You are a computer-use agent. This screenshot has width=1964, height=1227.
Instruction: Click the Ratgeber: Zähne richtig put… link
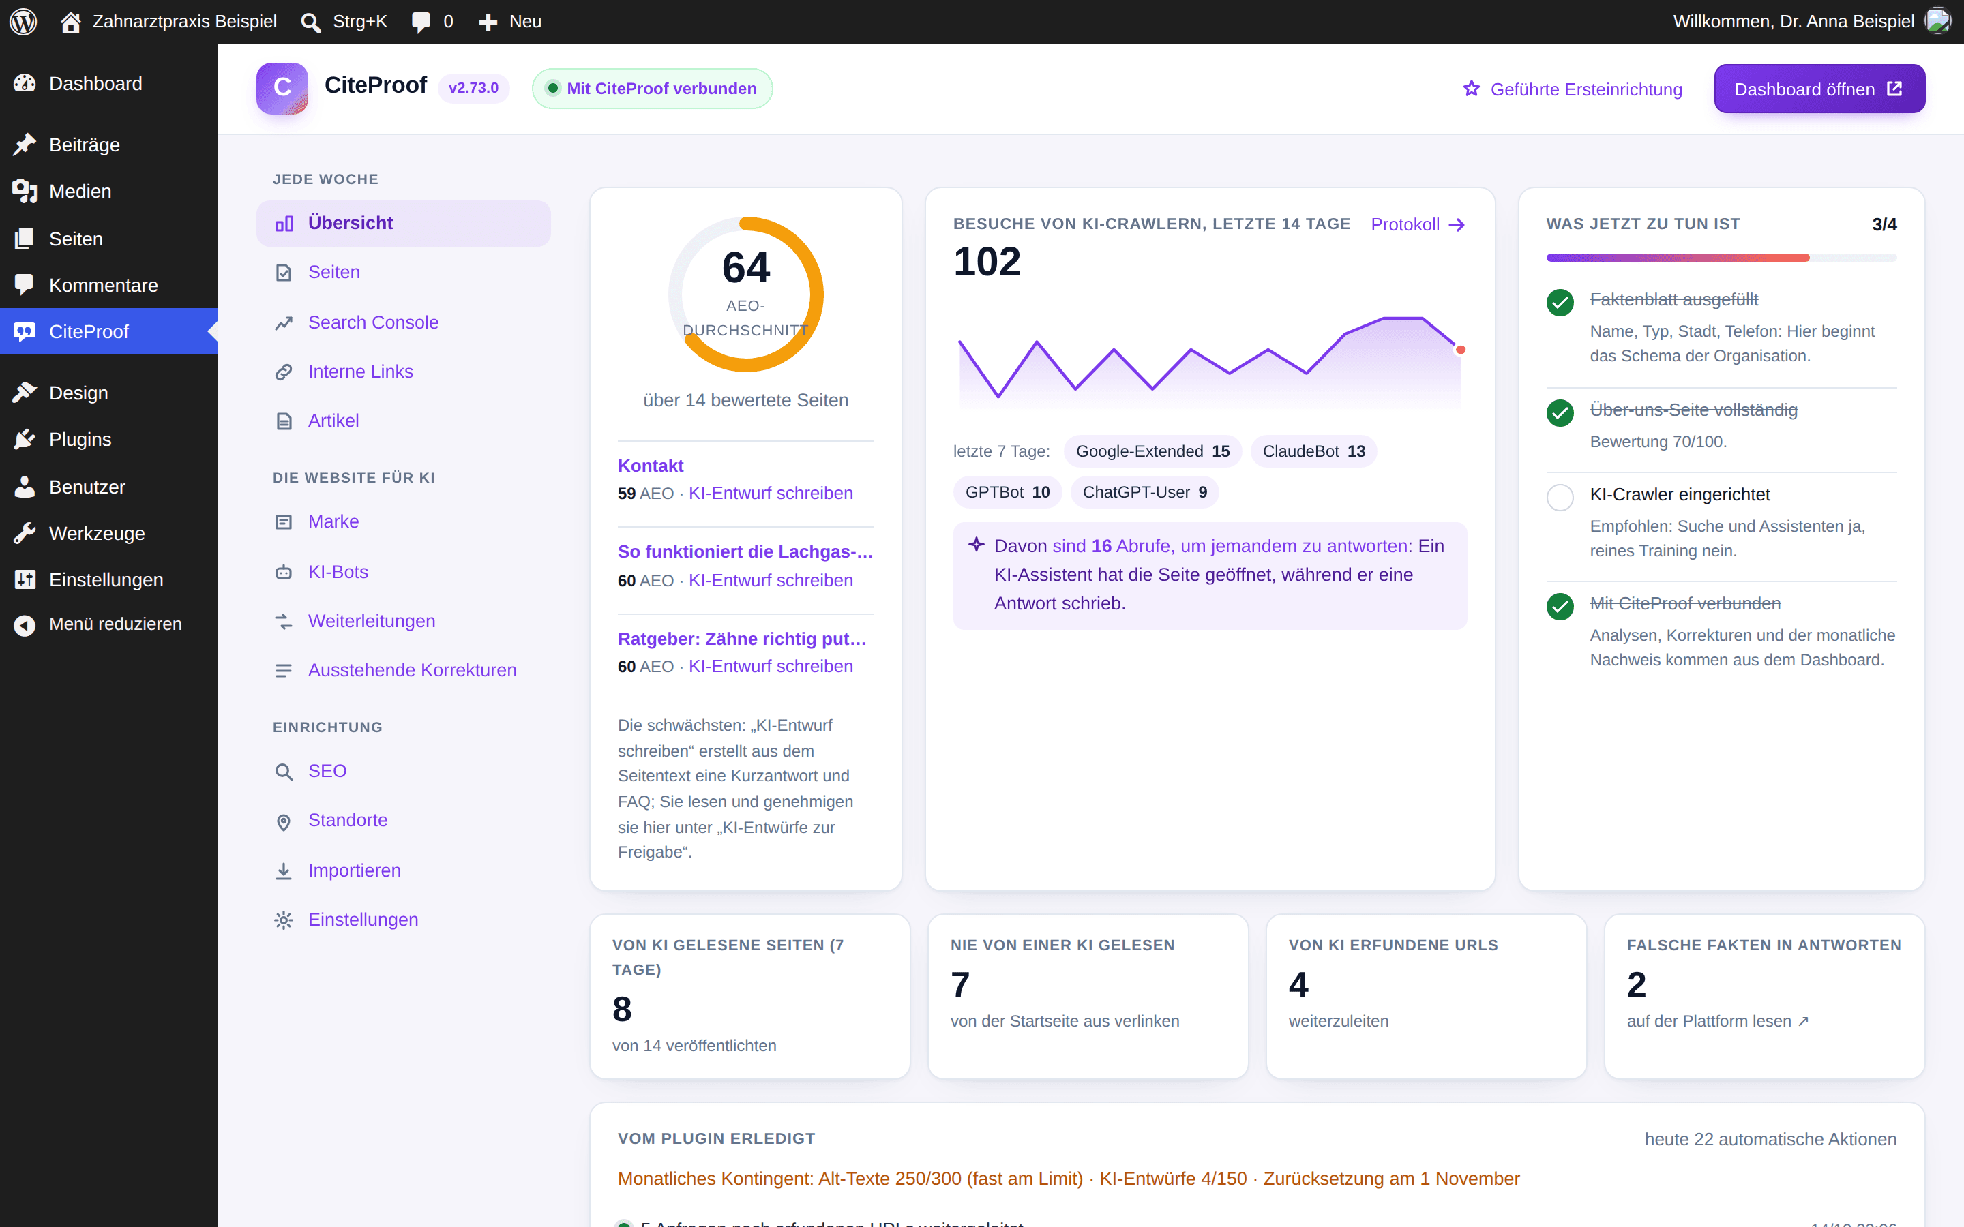pyautogui.click(x=742, y=639)
